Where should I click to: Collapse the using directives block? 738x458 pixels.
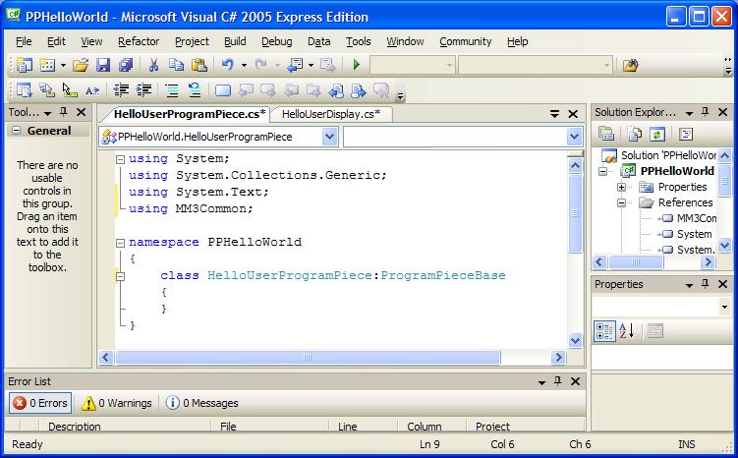[x=120, y=159]
